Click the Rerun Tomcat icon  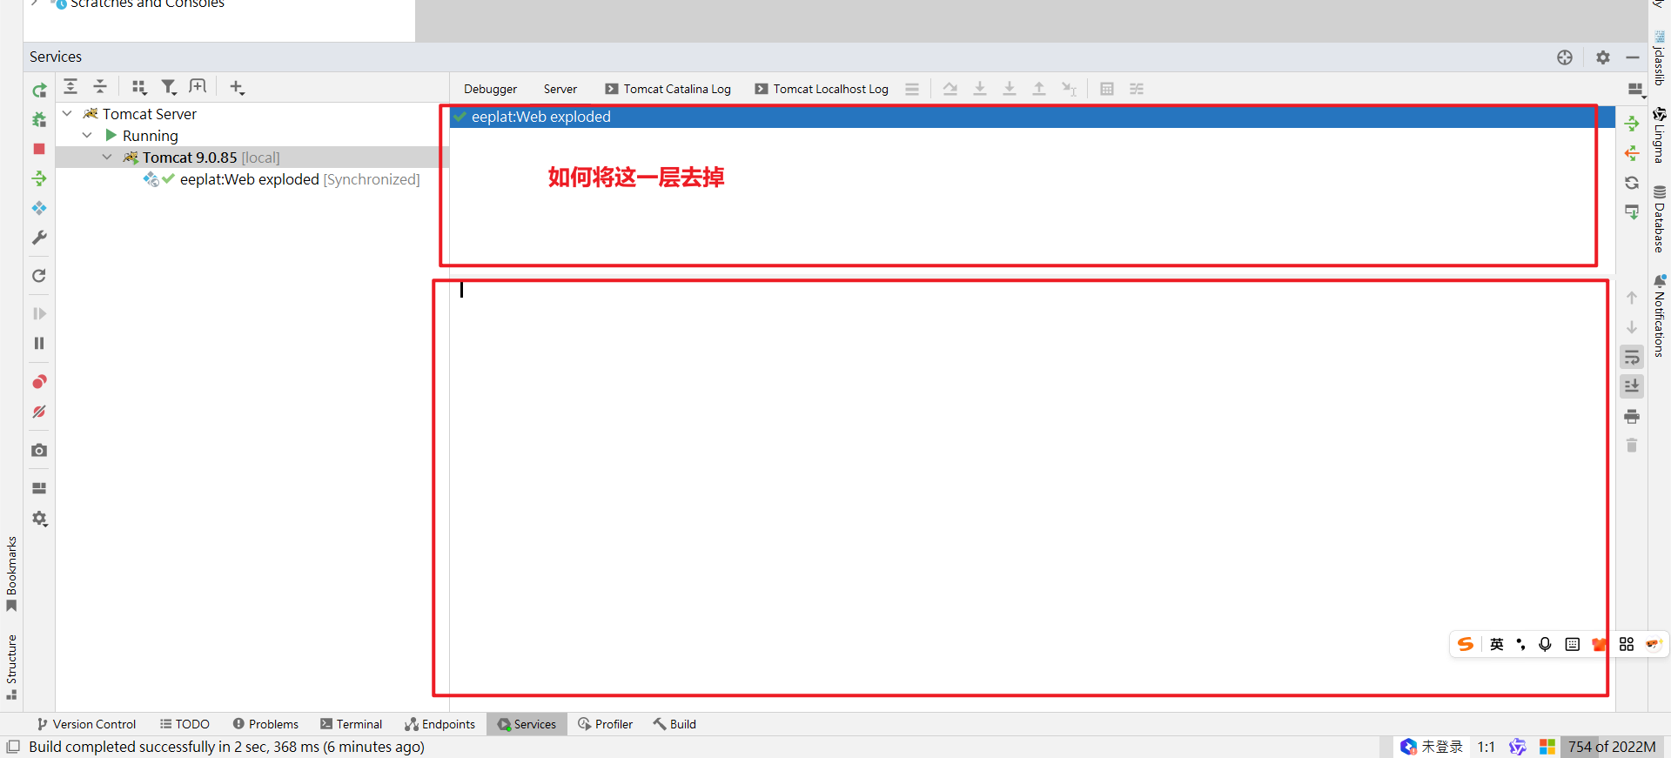point(39,90)
